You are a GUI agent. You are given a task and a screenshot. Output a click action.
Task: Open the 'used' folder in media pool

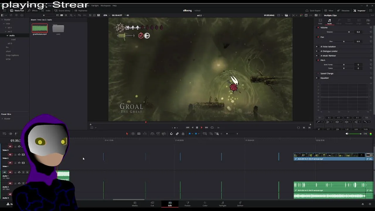(x=58, y=29)
